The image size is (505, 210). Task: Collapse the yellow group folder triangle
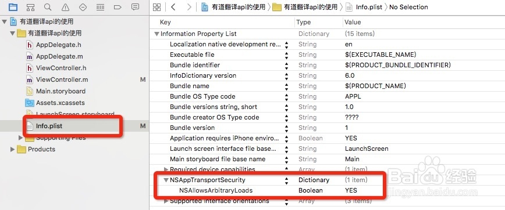[12, 34]
